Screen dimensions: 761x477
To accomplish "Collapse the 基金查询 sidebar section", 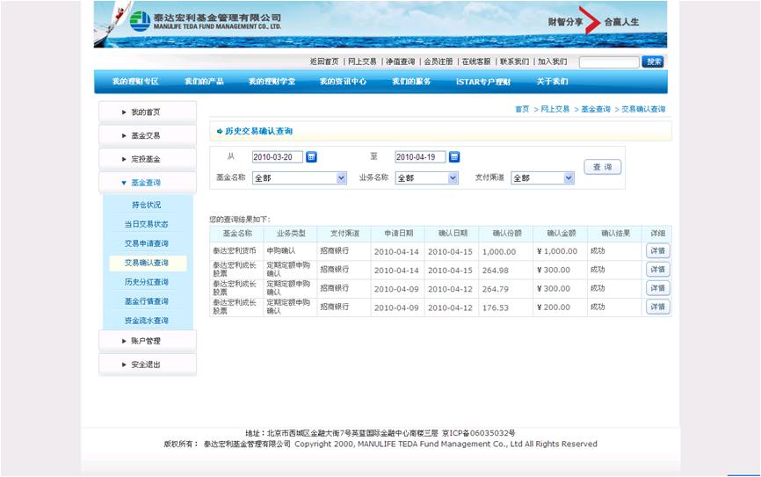I will pyautogui.click(x=148, y=183).
